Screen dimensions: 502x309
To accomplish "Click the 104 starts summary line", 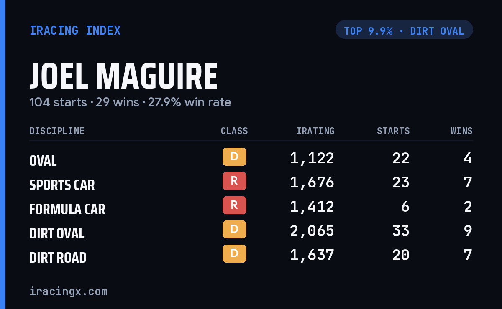I will (131, 102).
